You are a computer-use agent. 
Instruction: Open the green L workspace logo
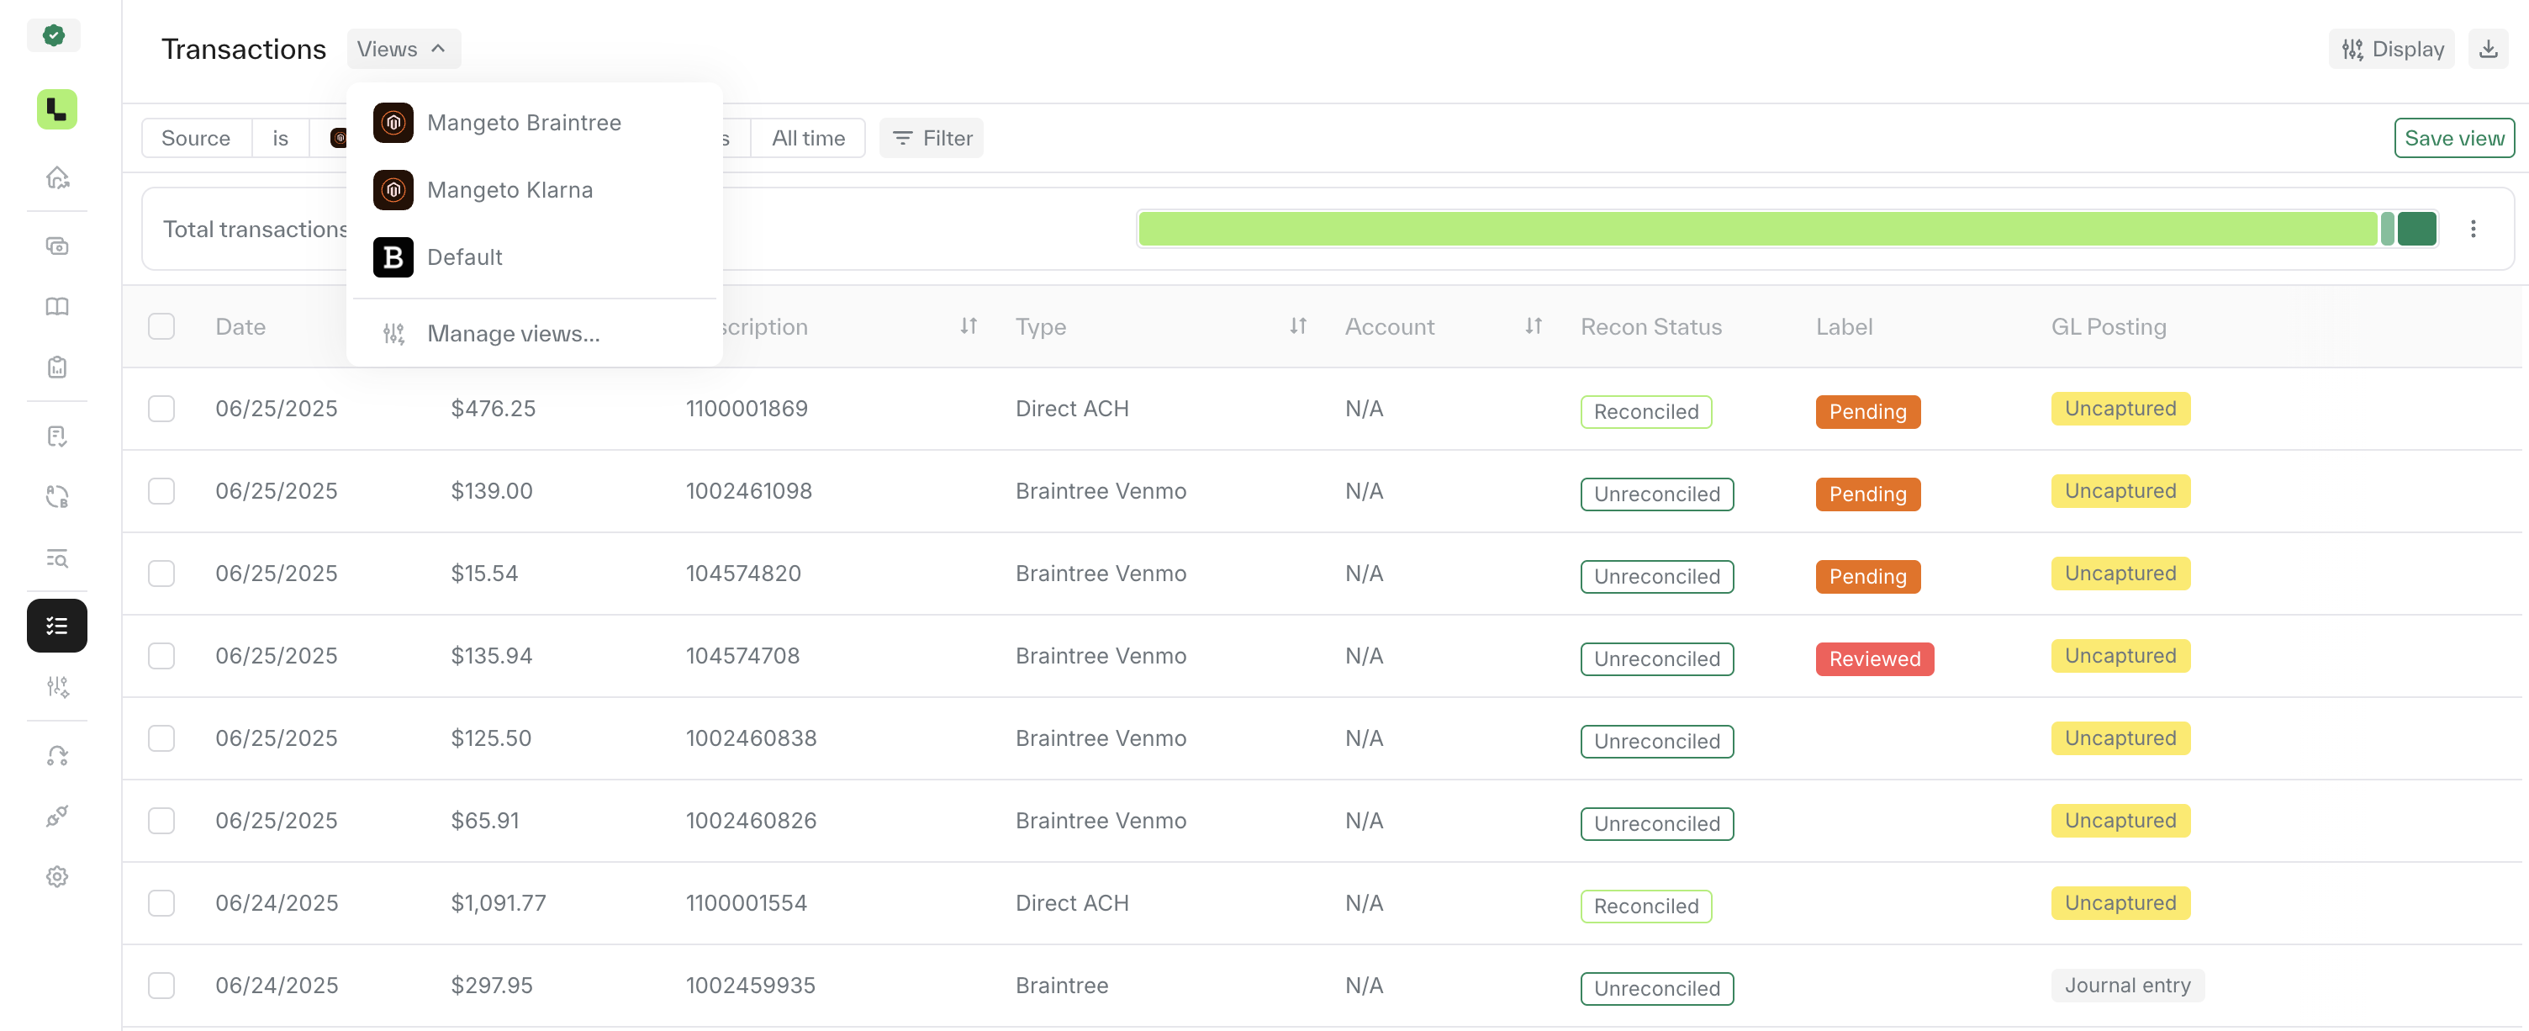pos(57,109)
